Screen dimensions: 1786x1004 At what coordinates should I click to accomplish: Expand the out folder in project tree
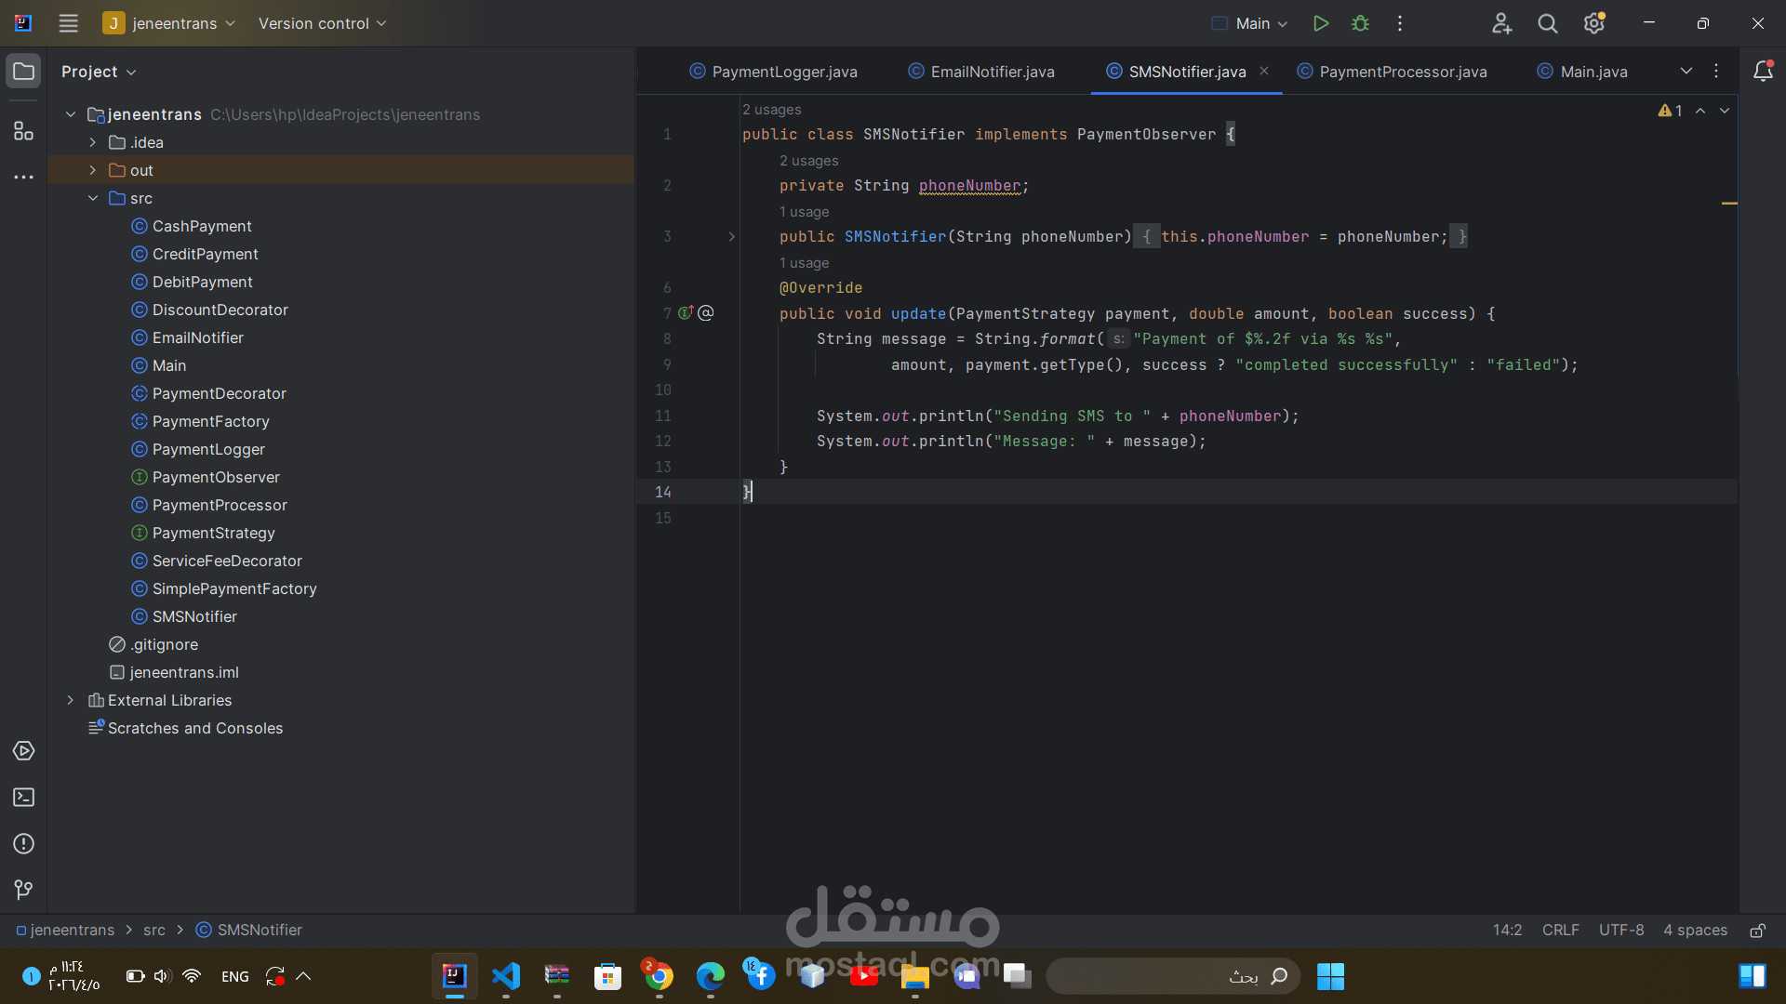click(x=92, y=170)
